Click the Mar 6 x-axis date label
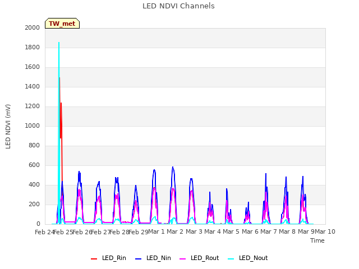The height and width of the screenshot is (269, 359). [x=250, y=231]
